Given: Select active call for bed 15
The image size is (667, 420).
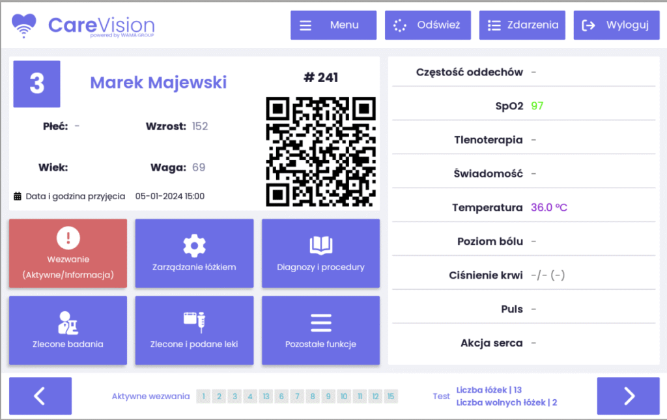Looking at the screenshot, I should coord(391,397).
